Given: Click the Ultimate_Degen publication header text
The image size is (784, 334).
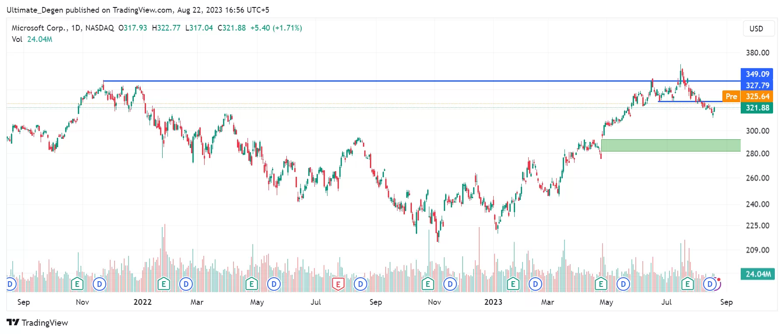Looking at the screenshot, I should [x=138, y=10].
